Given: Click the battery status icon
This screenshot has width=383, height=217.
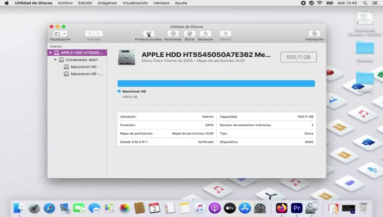Looking at the screenshot, I should coord(330,3).
